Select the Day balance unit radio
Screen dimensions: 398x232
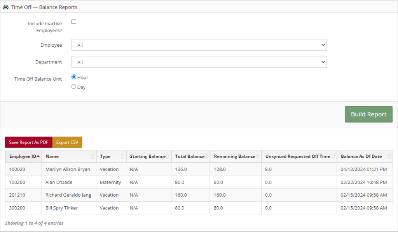coord(74,87)
